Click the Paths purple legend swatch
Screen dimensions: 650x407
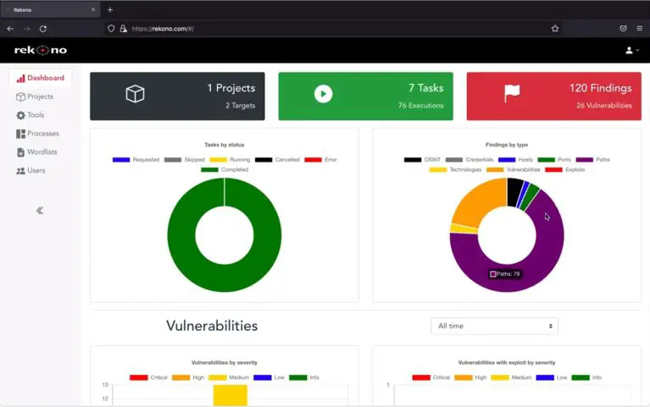[x=584, y=159]
